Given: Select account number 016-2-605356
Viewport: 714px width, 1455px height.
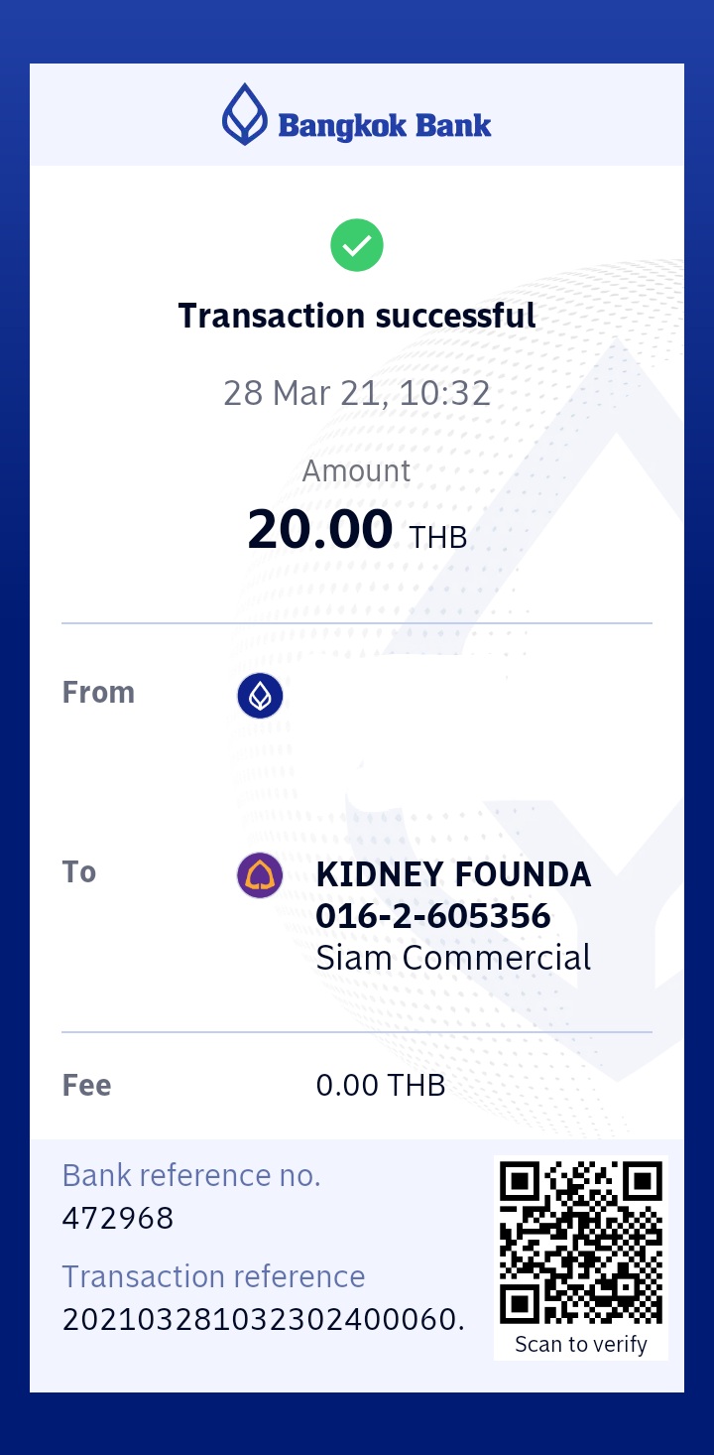Looking at the screenshot, I should (x=433, y=915).
